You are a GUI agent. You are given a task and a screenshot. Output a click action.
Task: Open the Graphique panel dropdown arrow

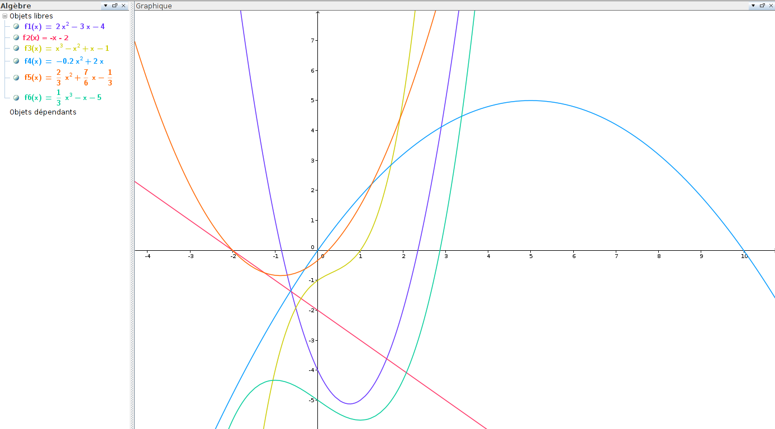point(753,6)
